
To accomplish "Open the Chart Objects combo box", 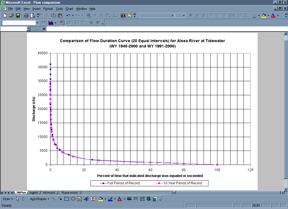I will tap(37, 23).
